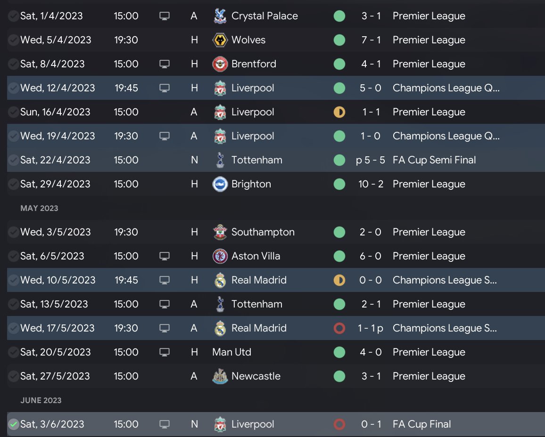Click red loss indicator on FA Cup Final

[x=339, y=424]
